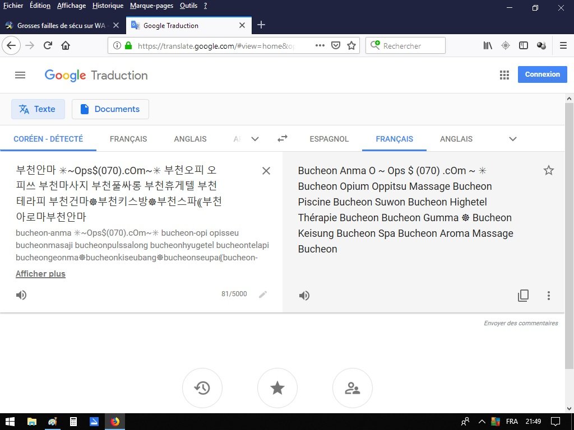Swap source and target languages
This screenshot has height=430, width=574.
pos(283,139)
